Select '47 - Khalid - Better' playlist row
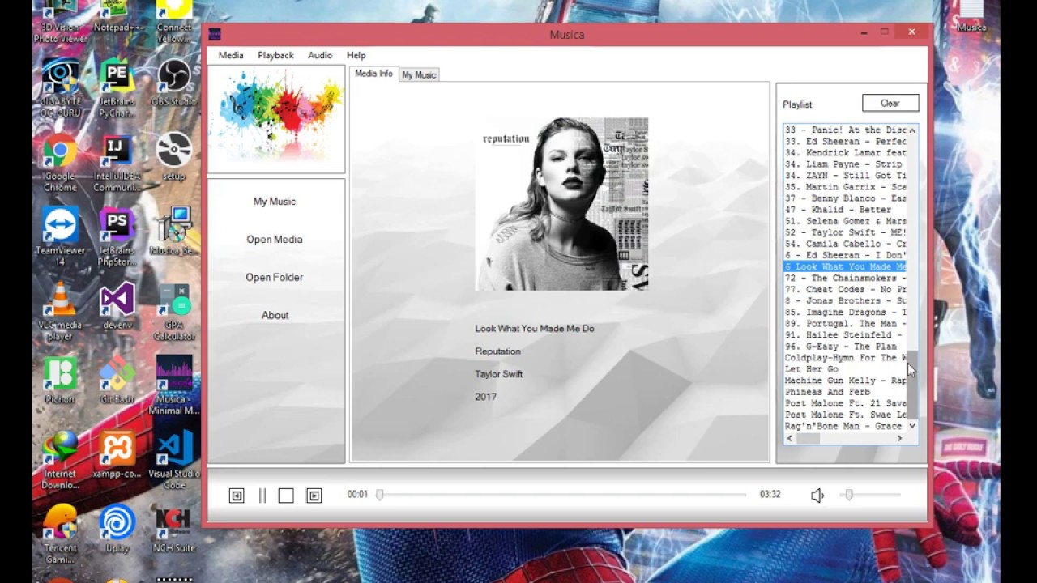This screenshot has height=583, width=1037. point(845,209)
